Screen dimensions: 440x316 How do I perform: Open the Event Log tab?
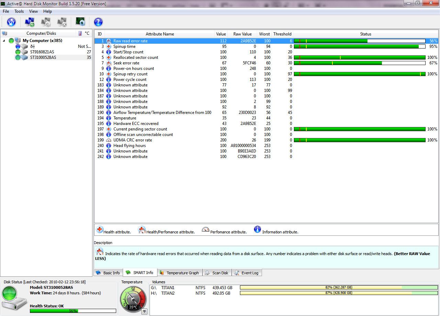click(246, 273)
